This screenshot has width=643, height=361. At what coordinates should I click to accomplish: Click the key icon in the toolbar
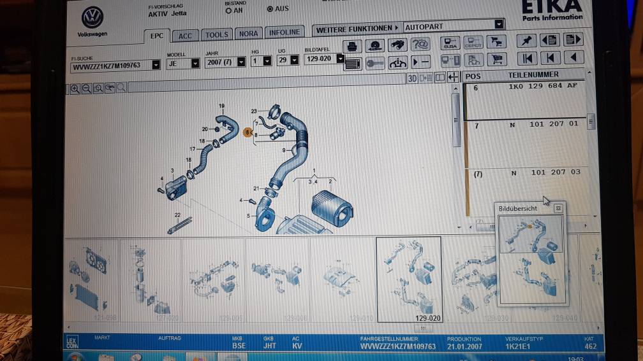point(375,64)
